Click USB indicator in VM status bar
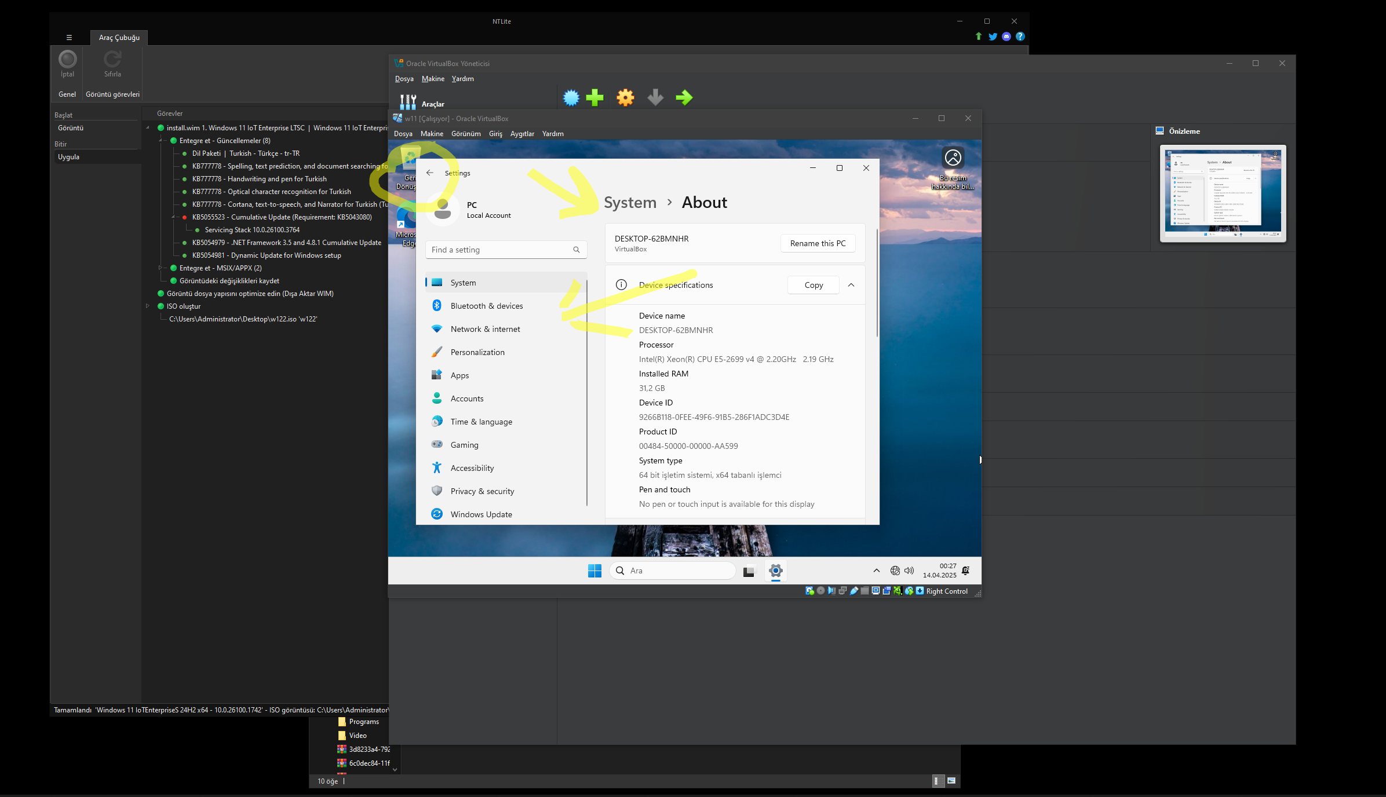 tap(854, 591)
